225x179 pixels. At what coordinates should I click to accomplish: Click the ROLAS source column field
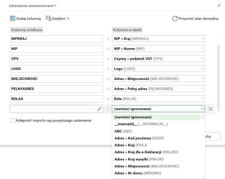pyautogui.click(x=56, y=99)
